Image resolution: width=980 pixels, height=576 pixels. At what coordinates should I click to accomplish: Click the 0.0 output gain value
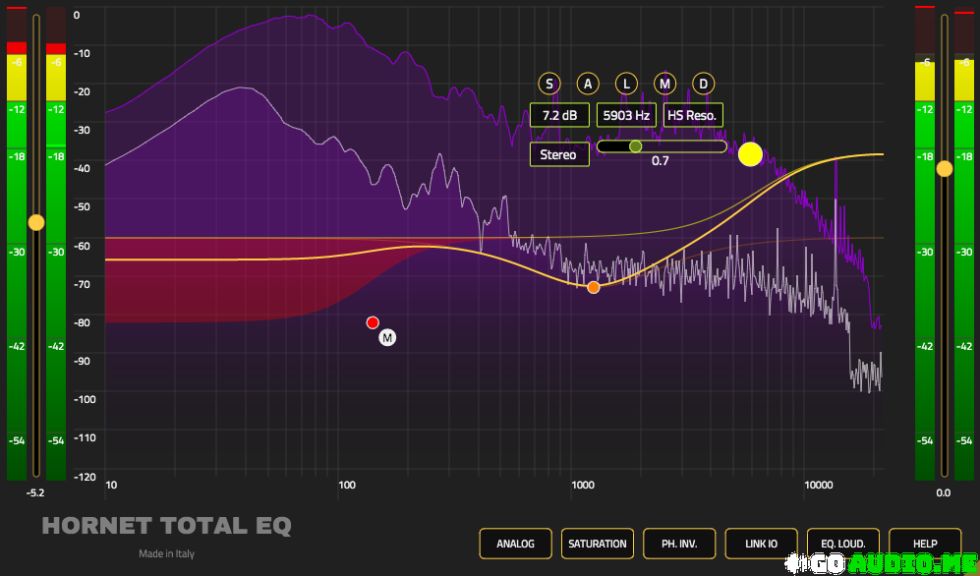coord(944,492)
